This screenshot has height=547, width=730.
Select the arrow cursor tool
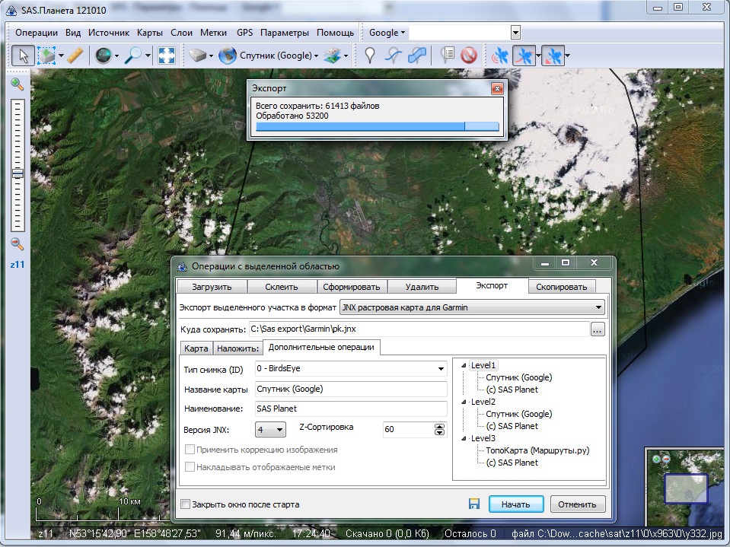23,56
